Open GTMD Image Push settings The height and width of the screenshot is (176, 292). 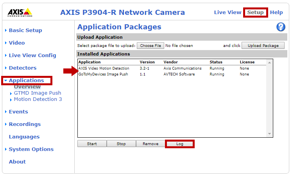(x=38, y=93)
